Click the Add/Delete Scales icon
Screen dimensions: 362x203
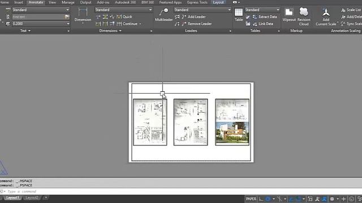coord(343,17)
